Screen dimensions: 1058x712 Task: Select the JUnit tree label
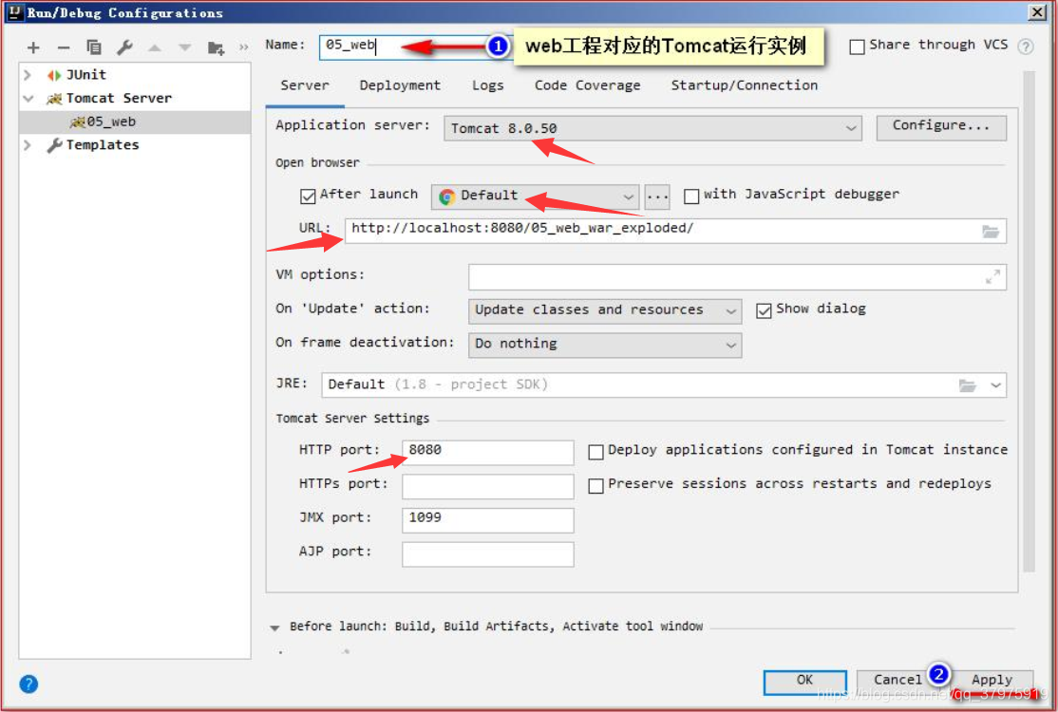click(85, 75)
